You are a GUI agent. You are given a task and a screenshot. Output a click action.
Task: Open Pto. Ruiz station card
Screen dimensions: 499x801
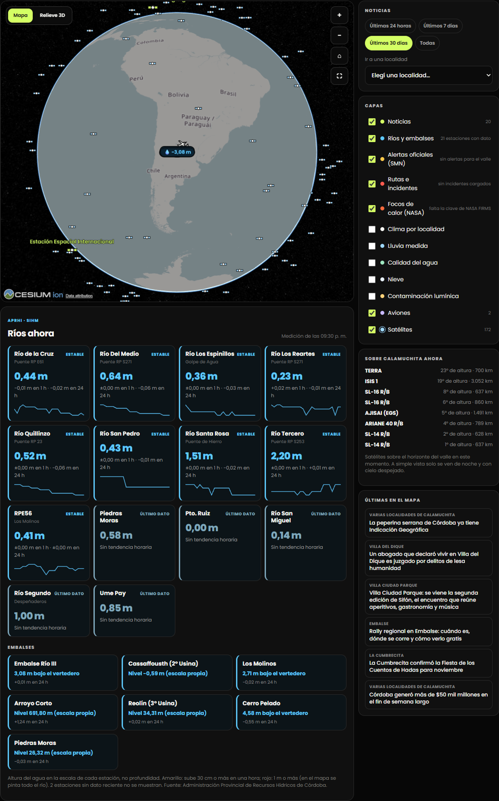pos(220,543)
